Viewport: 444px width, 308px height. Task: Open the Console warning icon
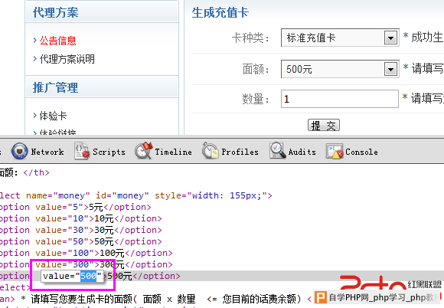pos(335,151)
